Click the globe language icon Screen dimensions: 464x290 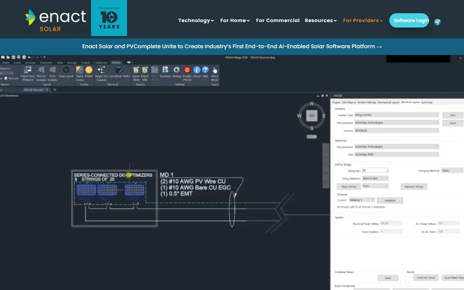tap(437, 22)
